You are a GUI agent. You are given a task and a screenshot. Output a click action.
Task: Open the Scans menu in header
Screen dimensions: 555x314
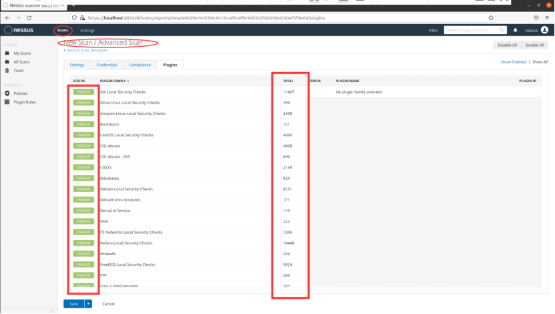click(x=63, y=30)
